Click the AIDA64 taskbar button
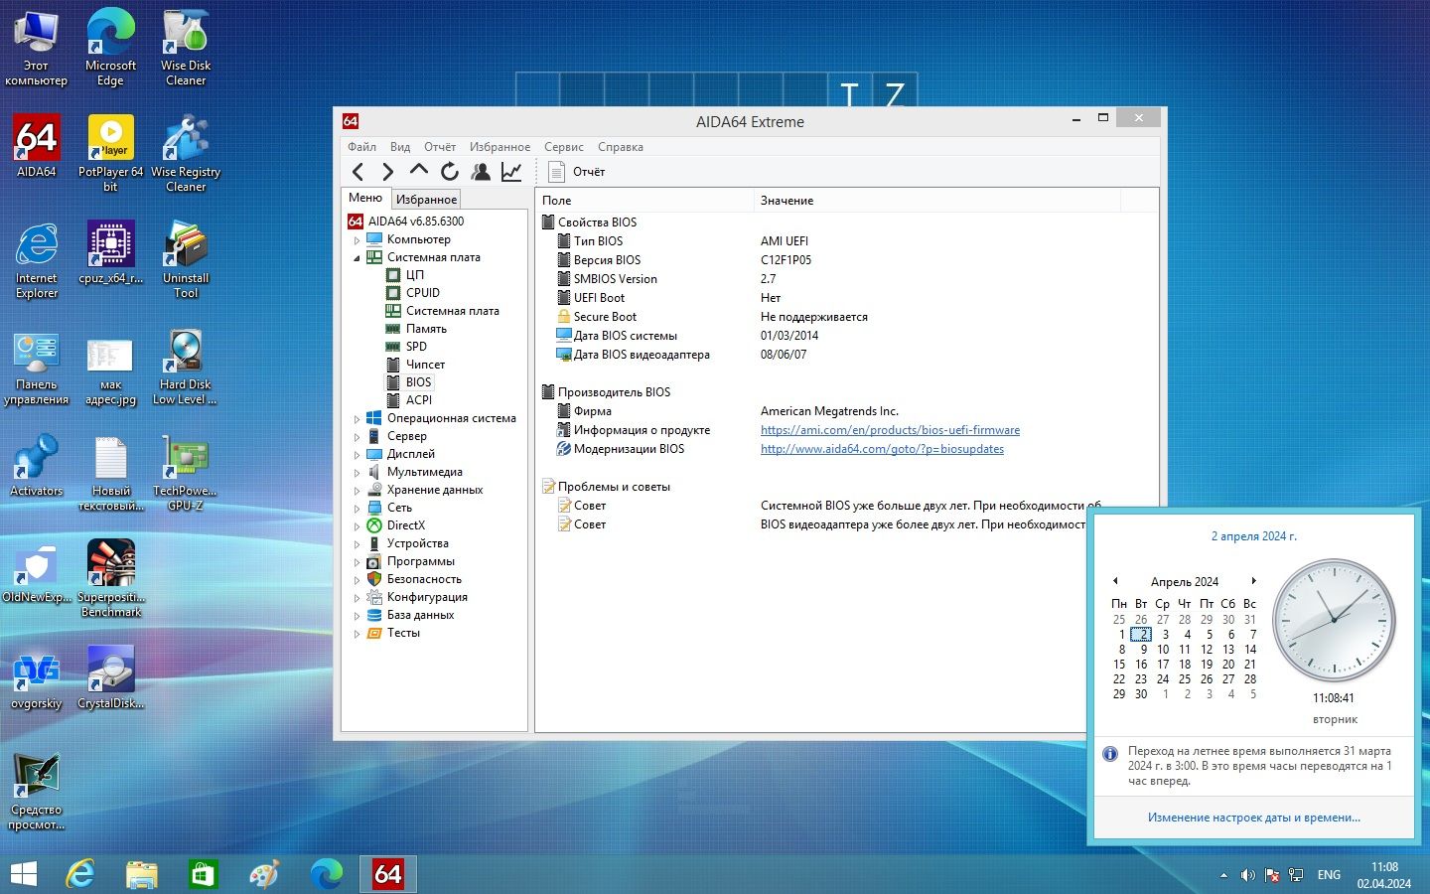 pos(387,874)
